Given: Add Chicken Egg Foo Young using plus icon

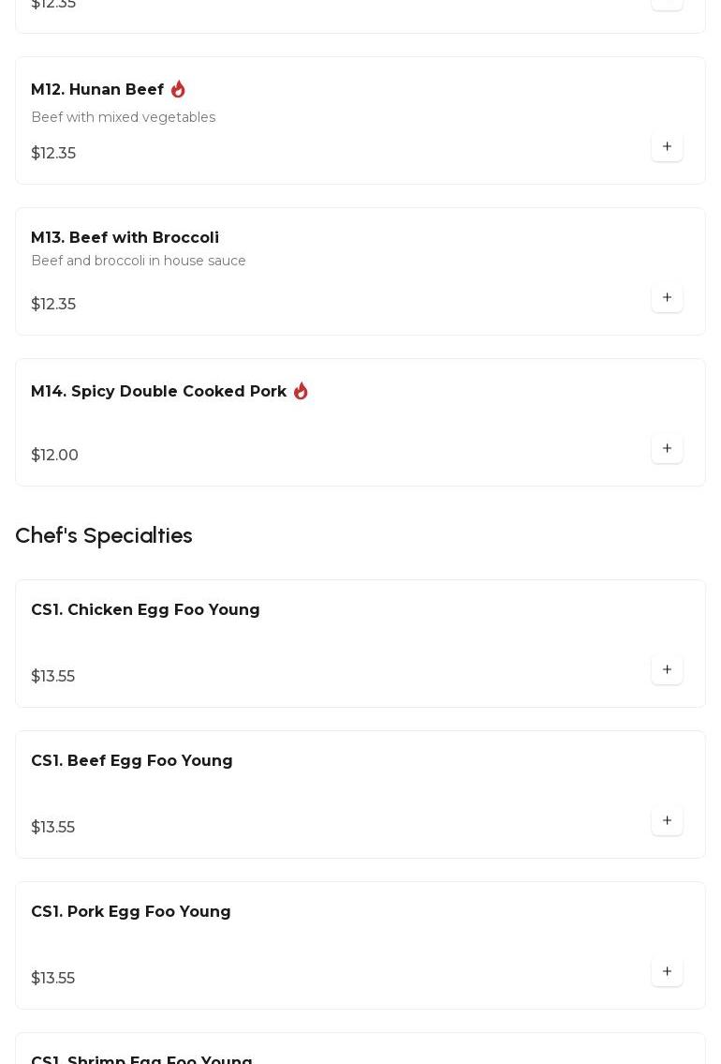Looking at the screenshot, I should [667, 670].
